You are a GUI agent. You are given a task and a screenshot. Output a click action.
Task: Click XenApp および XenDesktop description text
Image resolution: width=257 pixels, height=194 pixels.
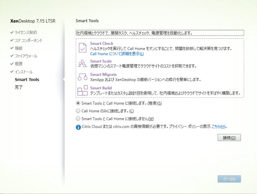(x=146, y=80)
